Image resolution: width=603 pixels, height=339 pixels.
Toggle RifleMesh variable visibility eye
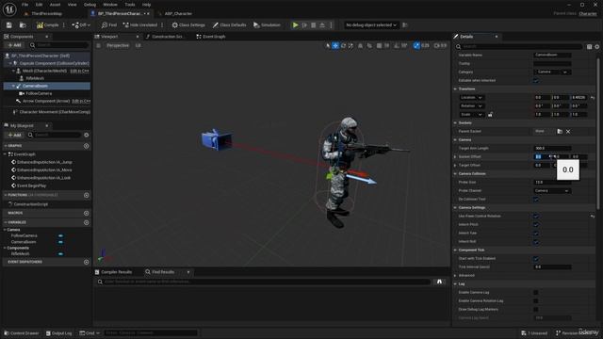tap(60, 254)
